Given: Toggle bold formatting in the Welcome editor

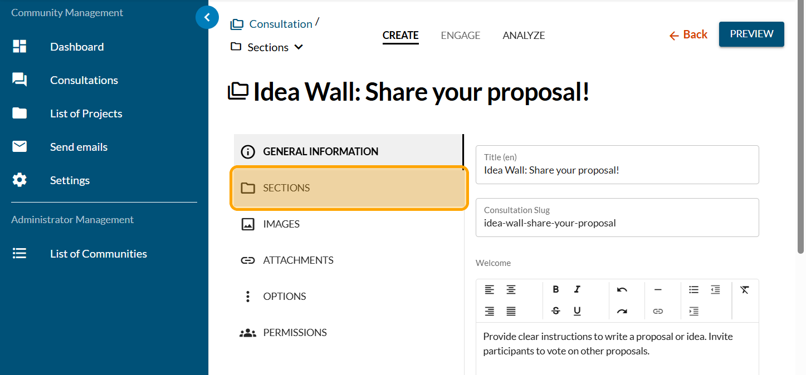Looking at the screenshot, I should click(x=555, y=289).
